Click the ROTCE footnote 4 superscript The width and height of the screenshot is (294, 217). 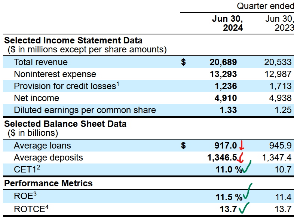pyautogui.click(x=47, y=206)
